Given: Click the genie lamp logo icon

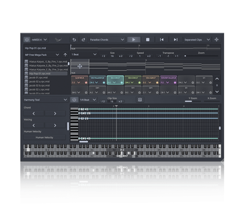Looking at the screenshot, I should [x=58, y=40].
